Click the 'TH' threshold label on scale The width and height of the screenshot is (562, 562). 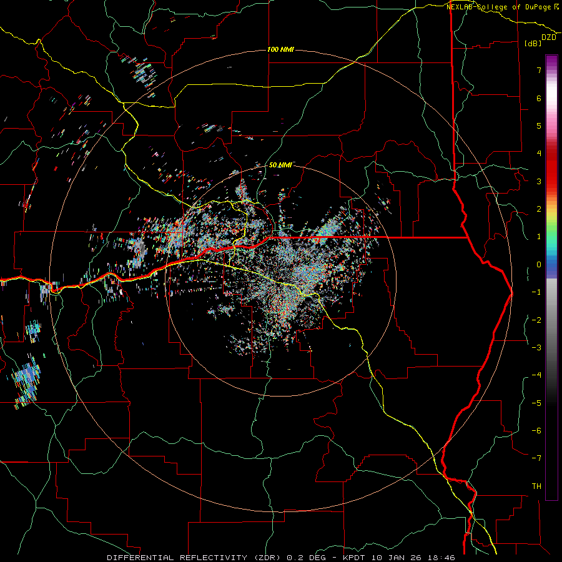click(536, 486)
